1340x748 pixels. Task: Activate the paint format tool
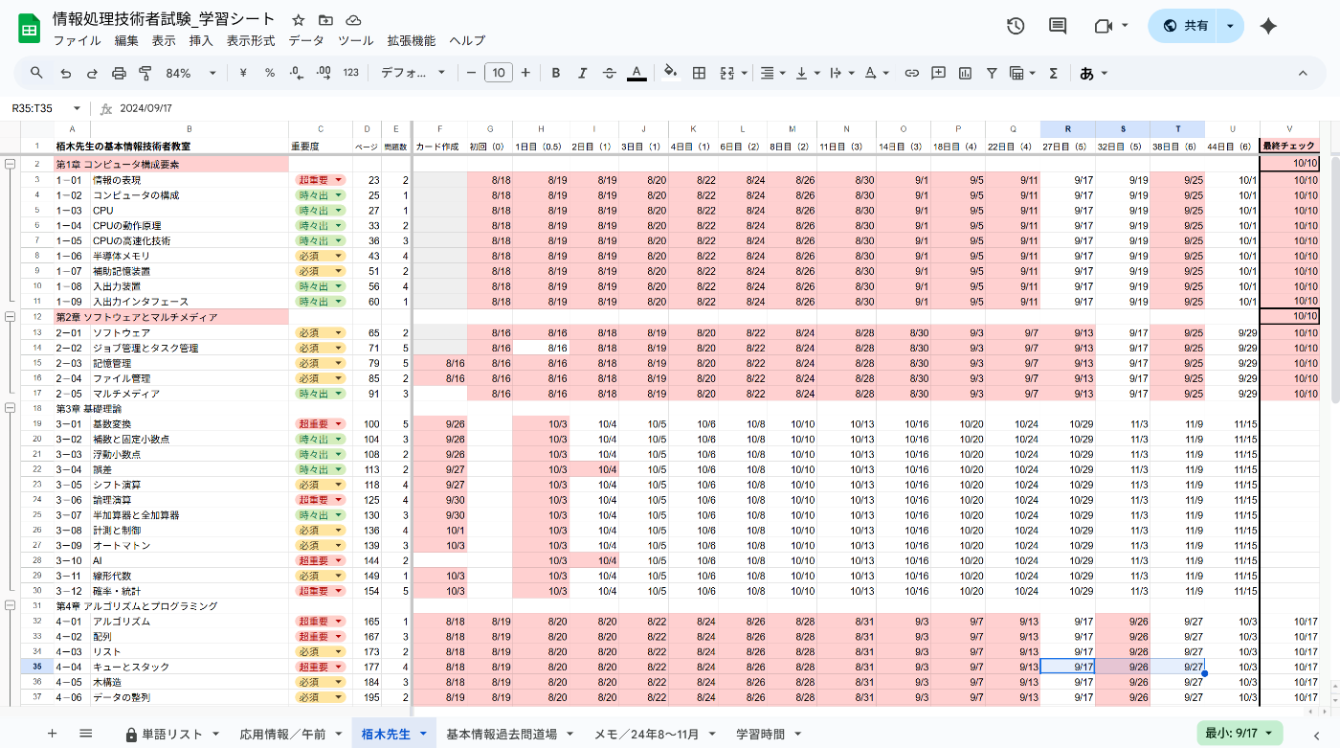tap(145, 73)
